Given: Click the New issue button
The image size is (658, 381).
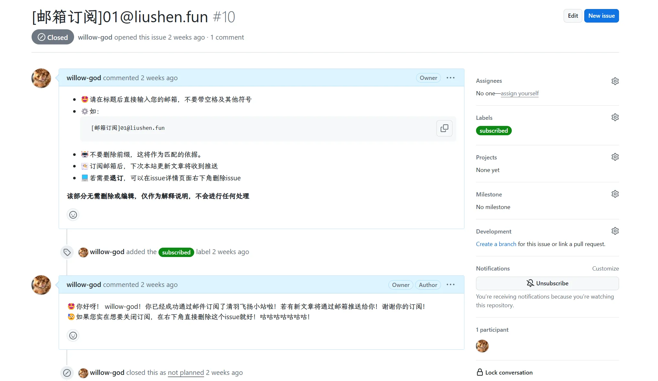Looking at the screenshot, I should pos(600,15).
